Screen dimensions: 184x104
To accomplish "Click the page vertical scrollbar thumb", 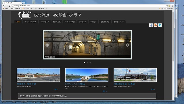I will pos(173,36).
